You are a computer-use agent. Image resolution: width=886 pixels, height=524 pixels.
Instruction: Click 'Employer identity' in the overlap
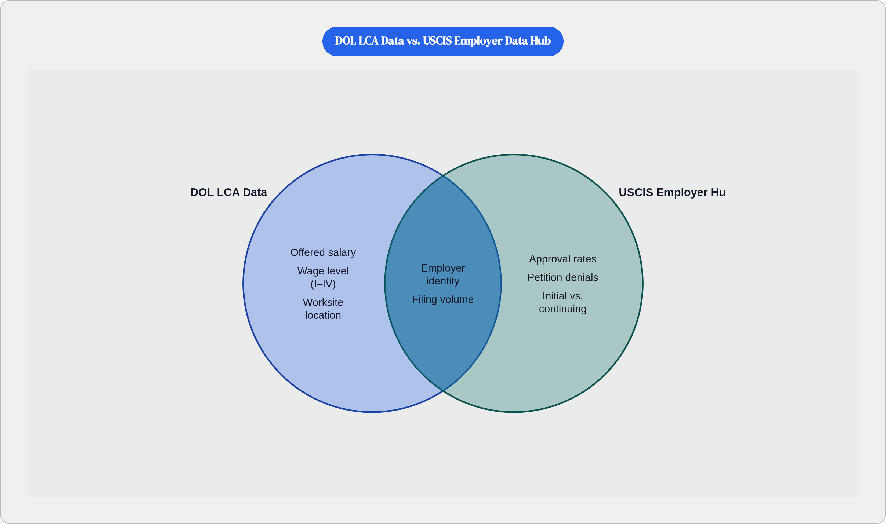tap(443, 274)
